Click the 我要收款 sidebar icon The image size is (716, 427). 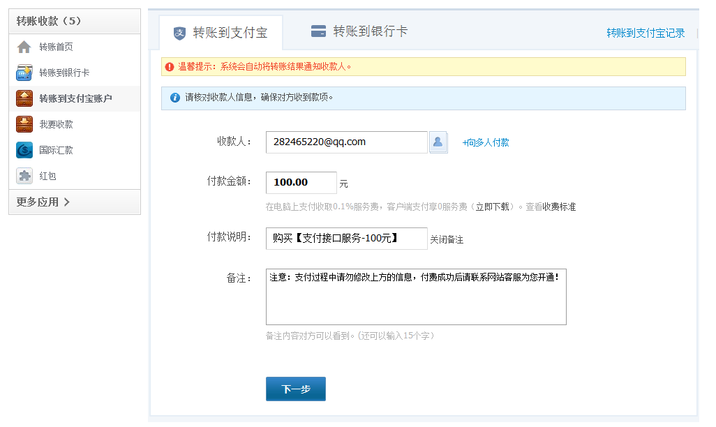pos(24,124)
